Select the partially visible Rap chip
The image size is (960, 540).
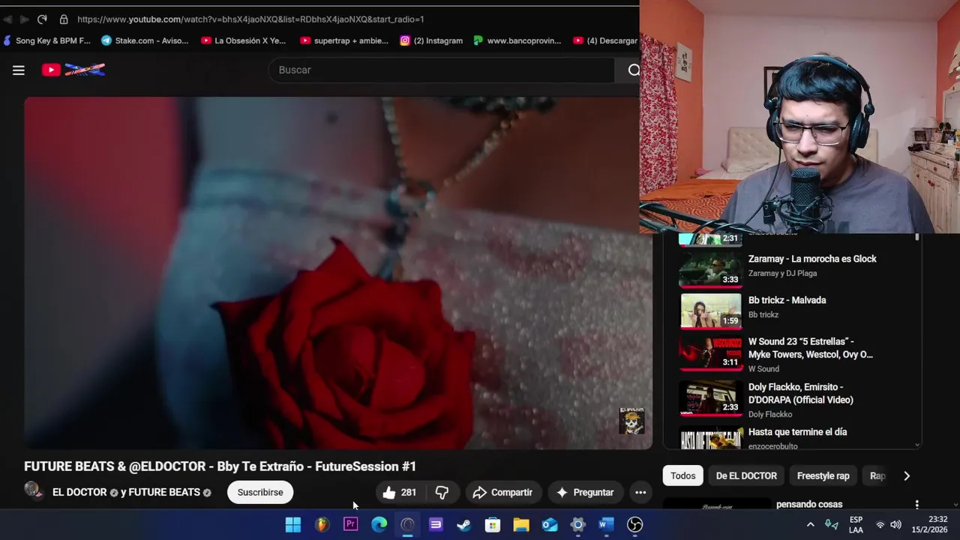point(877,475)
